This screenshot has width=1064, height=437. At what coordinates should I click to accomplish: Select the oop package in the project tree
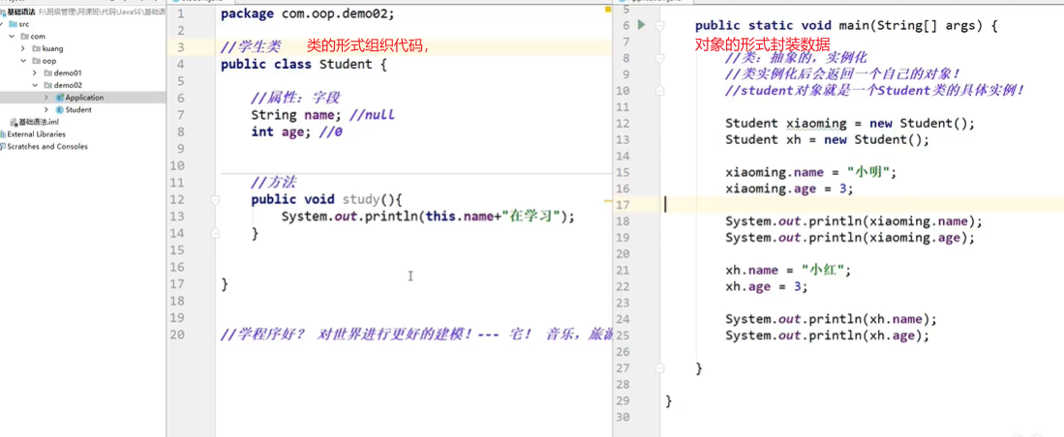coord(48,60)
